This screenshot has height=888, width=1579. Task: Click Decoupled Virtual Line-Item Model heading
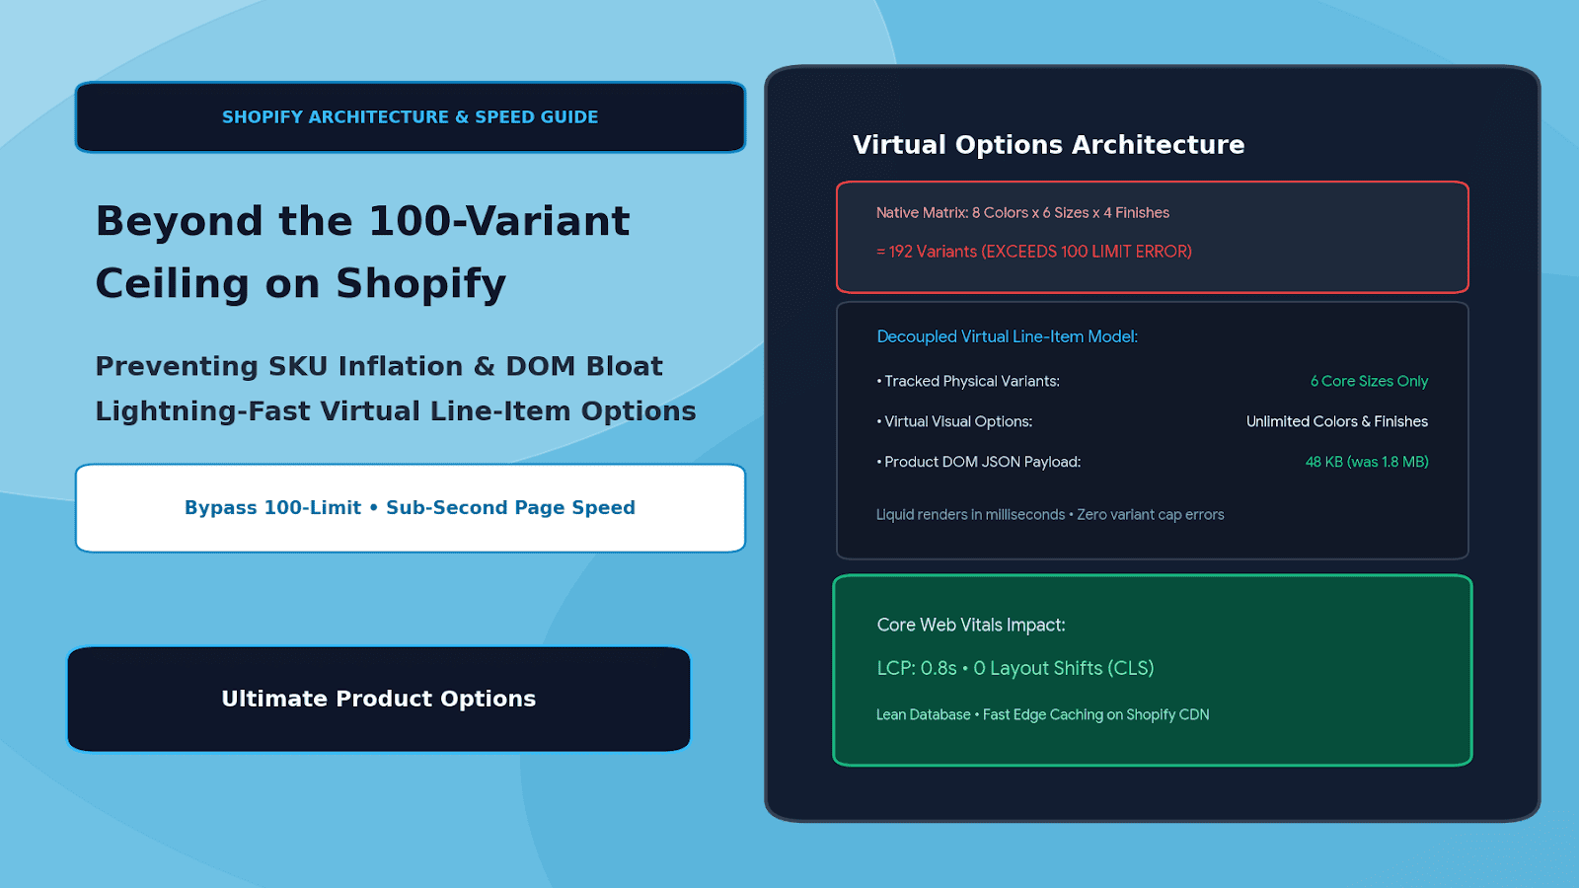1007,336
